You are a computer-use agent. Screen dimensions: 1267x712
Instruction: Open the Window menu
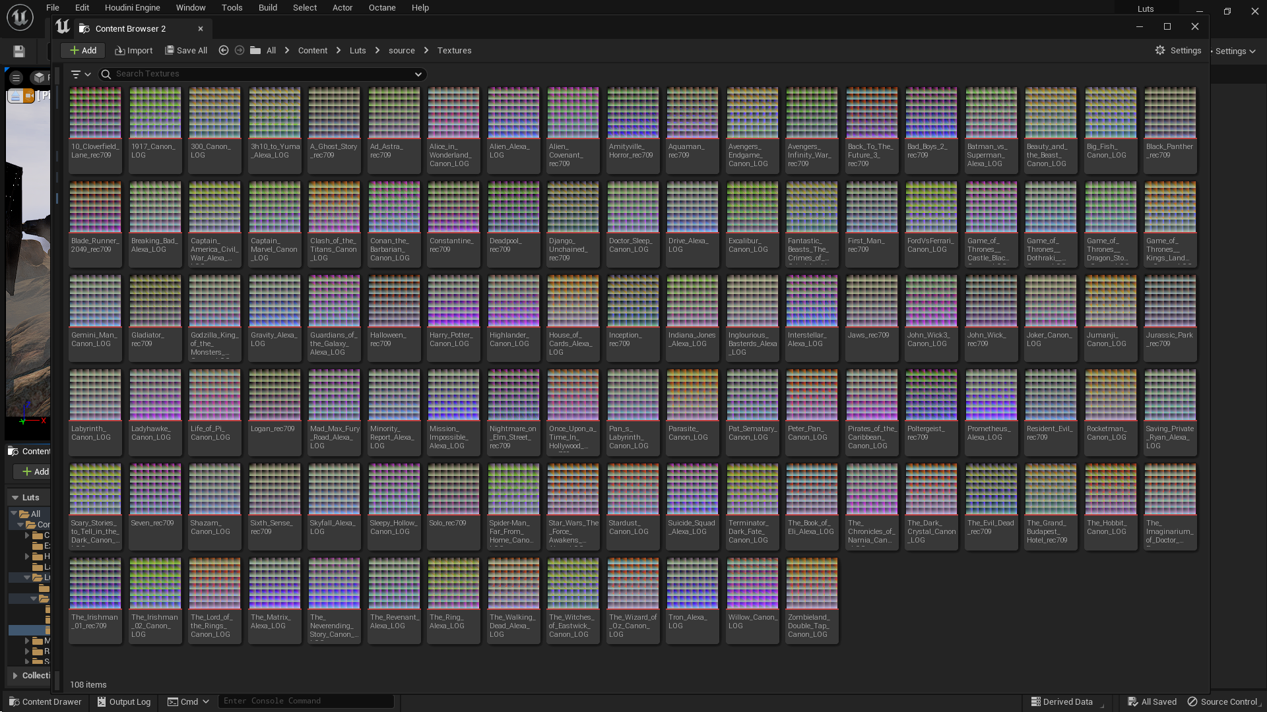(x=191, y=8)
